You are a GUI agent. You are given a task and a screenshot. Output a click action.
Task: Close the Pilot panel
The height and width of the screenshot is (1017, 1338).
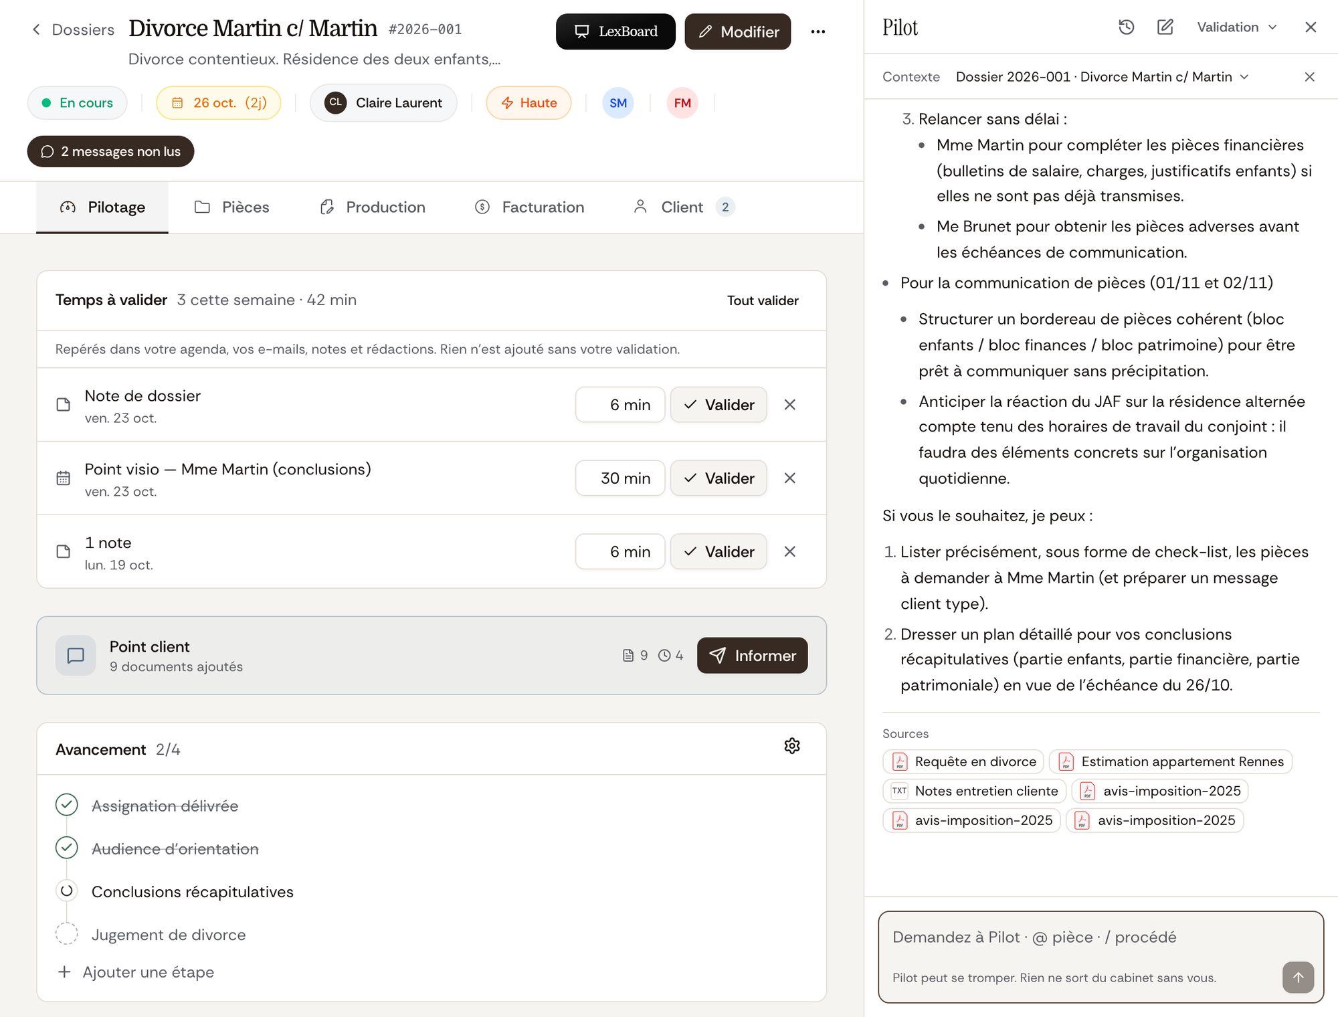(1311, 27)
